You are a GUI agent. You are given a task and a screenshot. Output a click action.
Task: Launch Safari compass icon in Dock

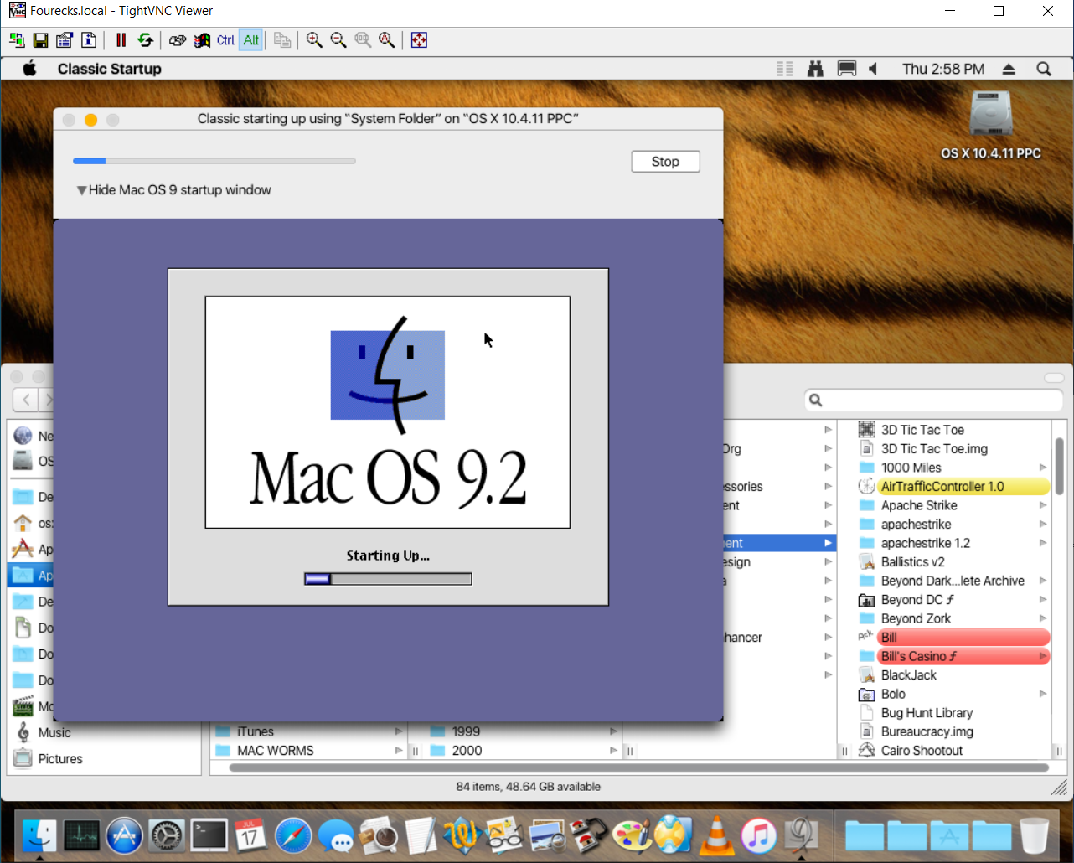[x=293, y=835]
